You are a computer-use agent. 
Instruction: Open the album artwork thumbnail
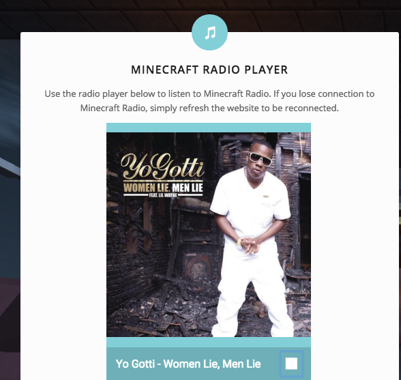(209, 235)
